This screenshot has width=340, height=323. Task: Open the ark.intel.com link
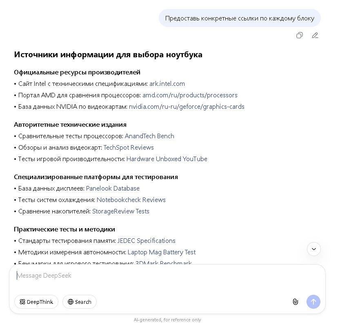tap(167, 84)
